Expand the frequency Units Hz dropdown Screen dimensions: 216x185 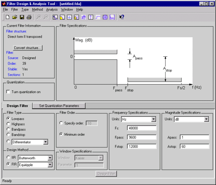pos(154,119)
